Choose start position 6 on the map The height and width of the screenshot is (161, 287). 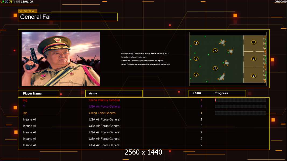tap(196, 75)
